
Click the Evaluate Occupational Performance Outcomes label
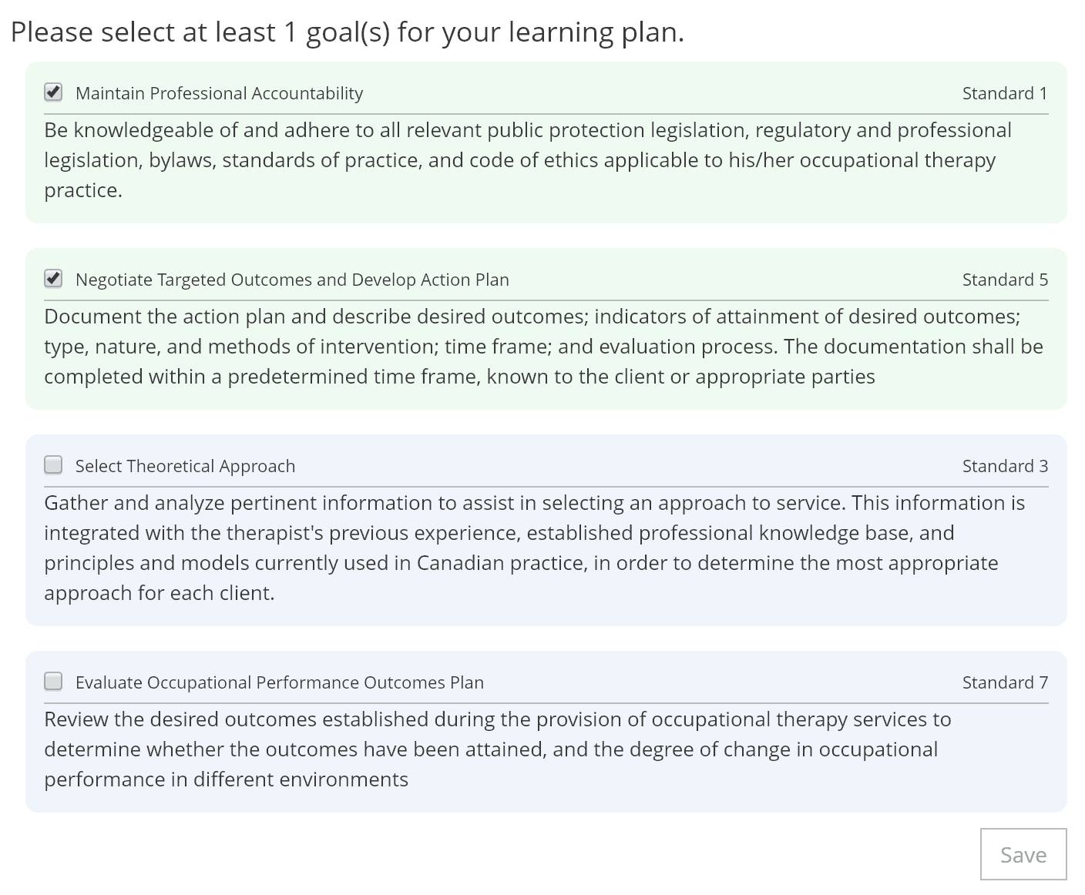[280, 682]
